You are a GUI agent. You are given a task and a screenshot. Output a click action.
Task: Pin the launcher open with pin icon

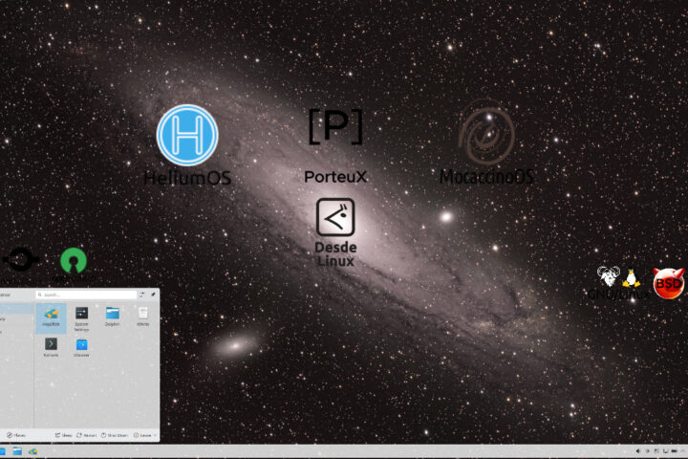point(153,295)
